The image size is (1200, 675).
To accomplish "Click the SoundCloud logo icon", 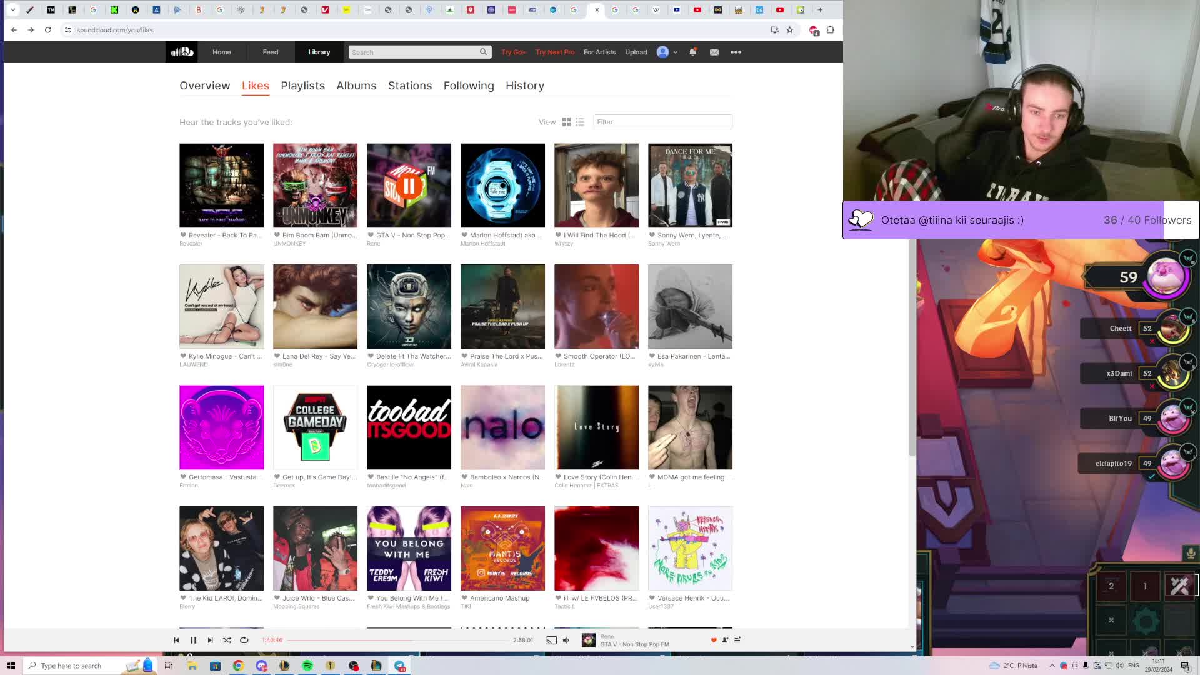I will tap(182, 52).
